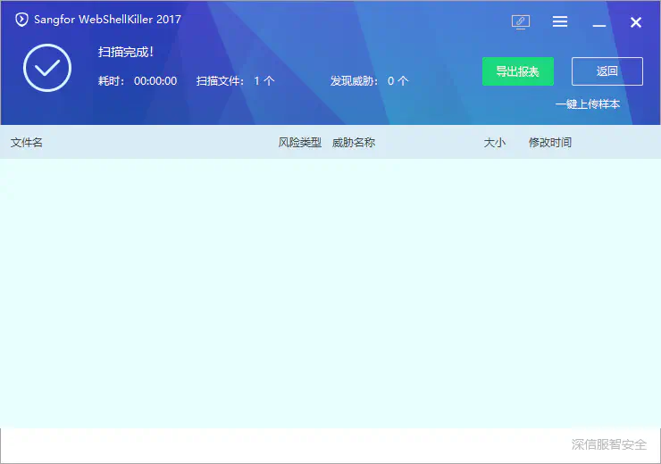
Task: Click the 返回 button
Action: (x=607, y=71)
